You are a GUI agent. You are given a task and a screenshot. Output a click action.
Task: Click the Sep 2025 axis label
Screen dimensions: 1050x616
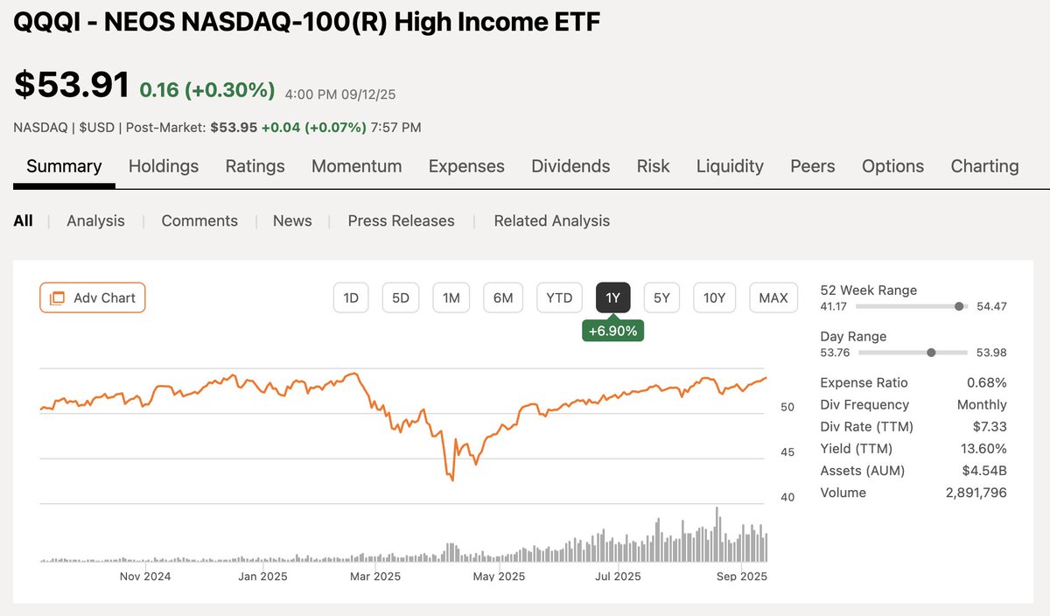pyautogui.click(x=741, y=576)
